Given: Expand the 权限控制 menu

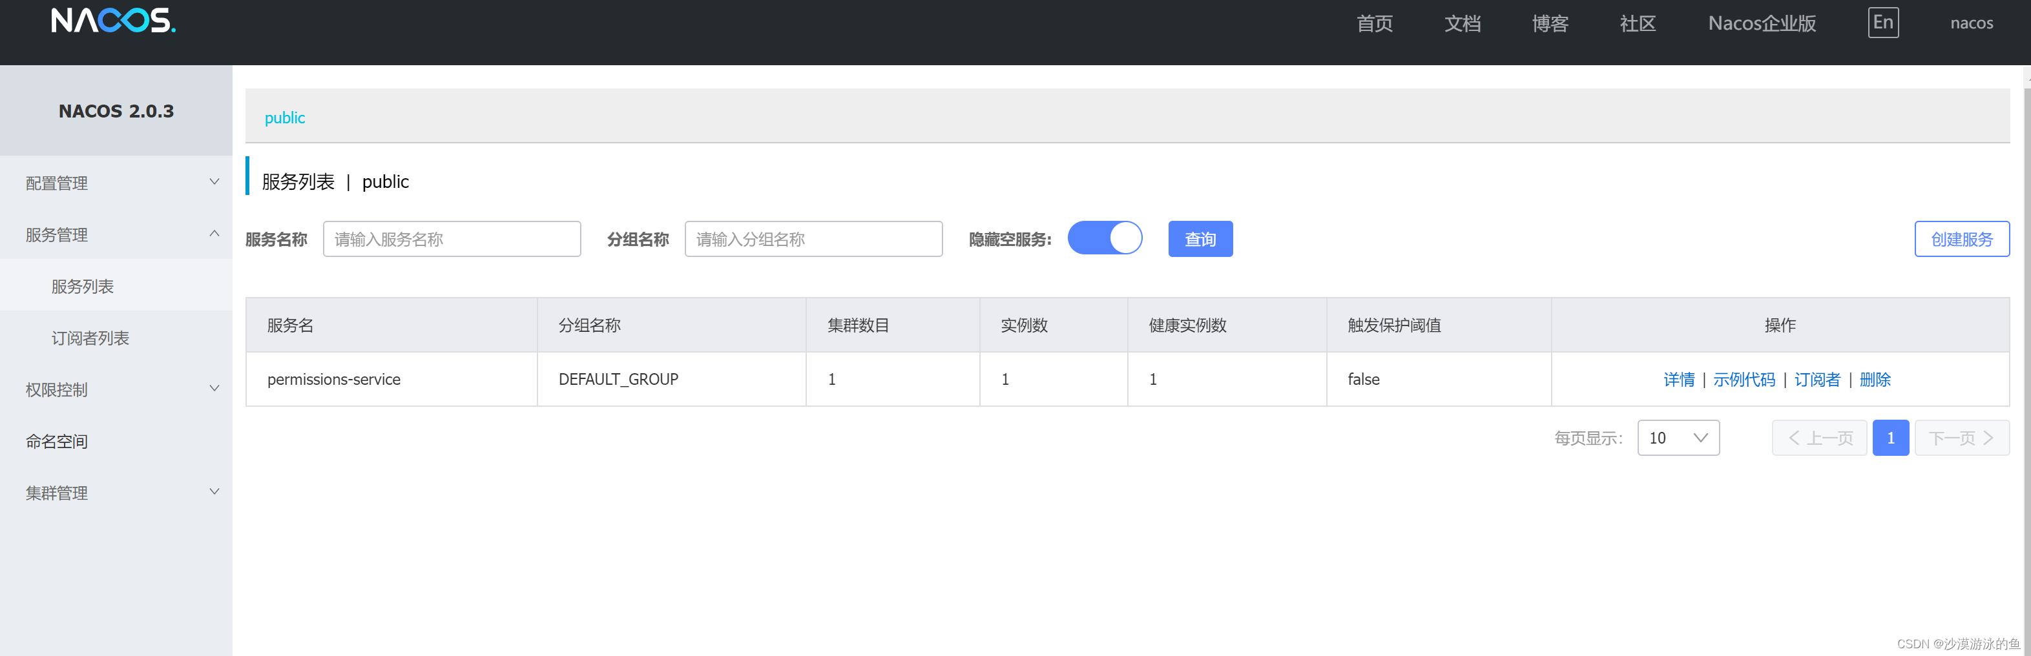Looking at the screenshot, I should (116, 389).
